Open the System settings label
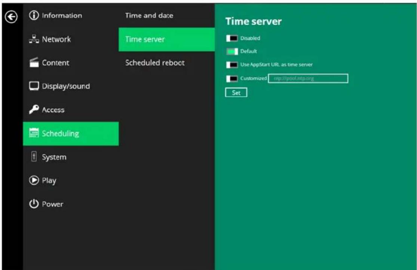417x270 pixels. pos(54,157)
